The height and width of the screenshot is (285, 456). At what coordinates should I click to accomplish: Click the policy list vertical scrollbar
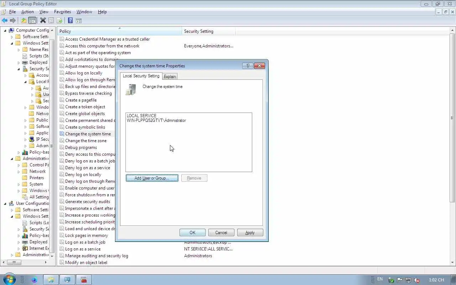[452, 118]
